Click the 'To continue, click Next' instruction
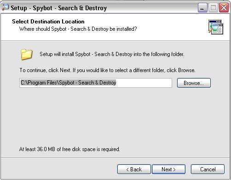This screenshot has width=231, height=180. pos(107,70)
